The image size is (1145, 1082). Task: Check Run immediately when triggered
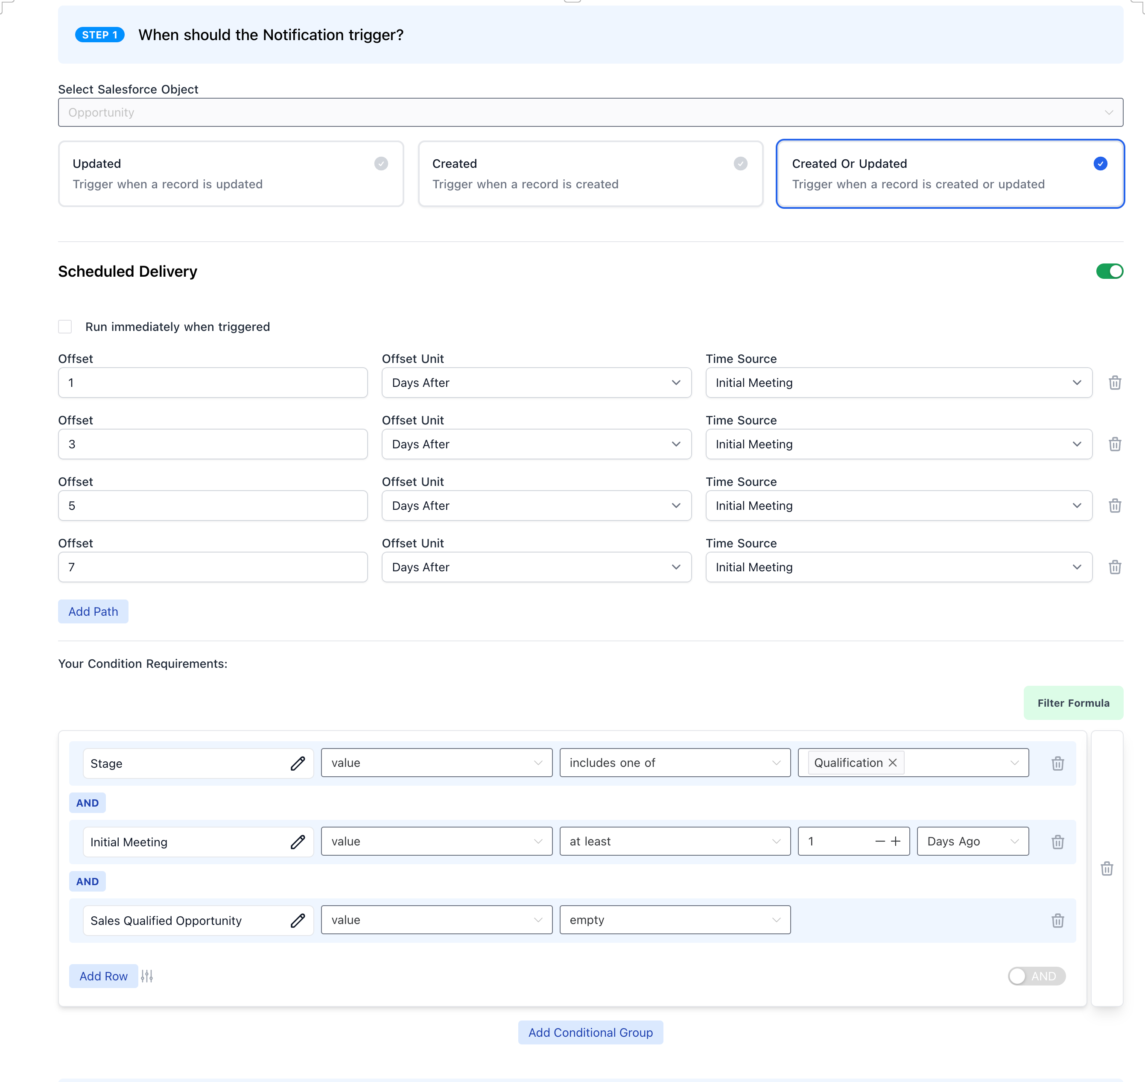65,327
